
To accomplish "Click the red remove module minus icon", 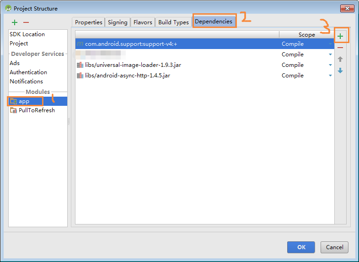I will point(26,22).
